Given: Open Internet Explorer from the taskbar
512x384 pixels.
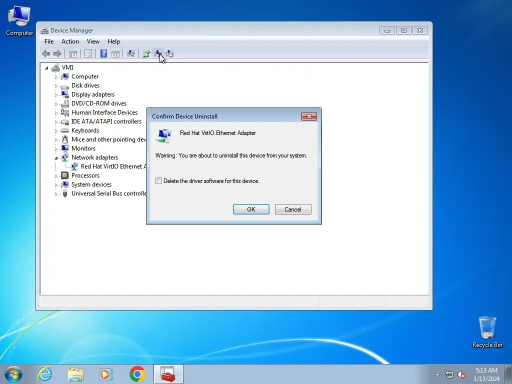Looking at the screenshot, I should (44, 374).
